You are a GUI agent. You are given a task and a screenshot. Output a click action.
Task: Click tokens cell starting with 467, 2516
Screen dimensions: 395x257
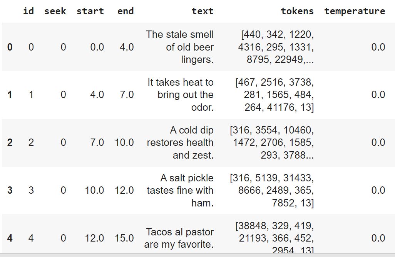tap(274, 95)
